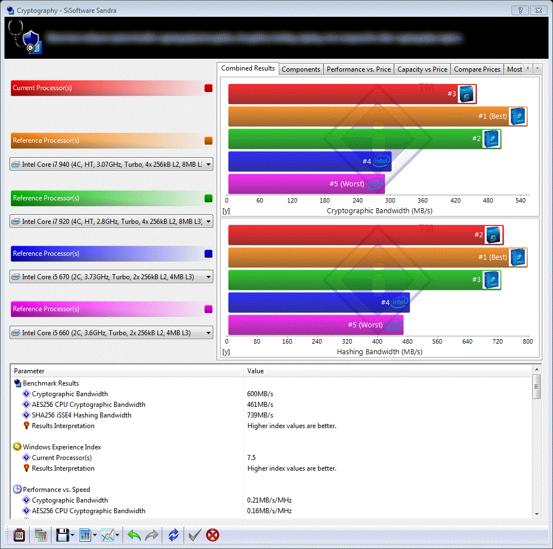Switch to the Combined Results tab
The height and width of the screenshot is (549, 553).
coord(248,68)
